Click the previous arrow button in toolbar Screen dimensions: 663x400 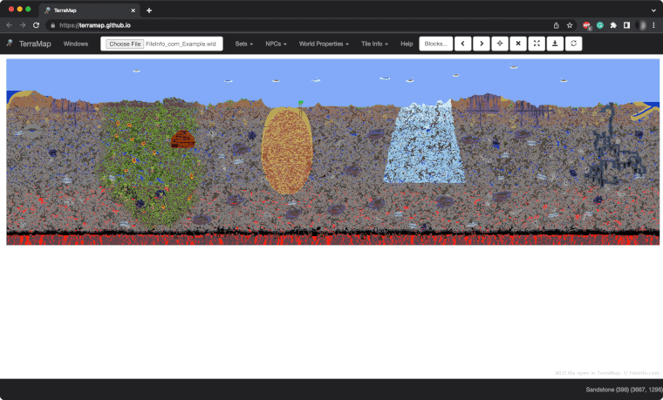(x=462, y=44)
